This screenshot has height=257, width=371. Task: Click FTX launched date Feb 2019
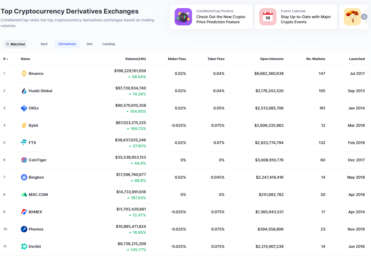pyautogui.click(x=356, y=143)
